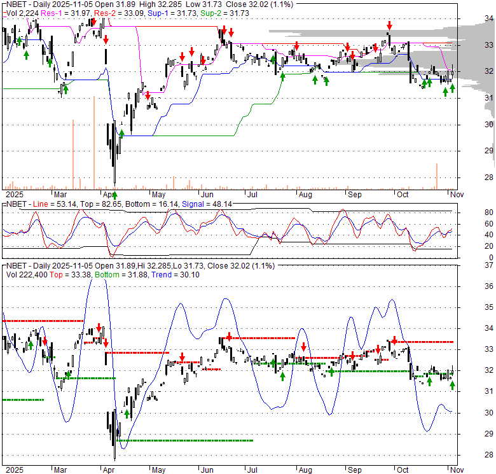This screenshot has width=496, height=474.
Task: Click the green arrow under March's low, top chart
Action: pyautogui.click(x=65, y=89)
